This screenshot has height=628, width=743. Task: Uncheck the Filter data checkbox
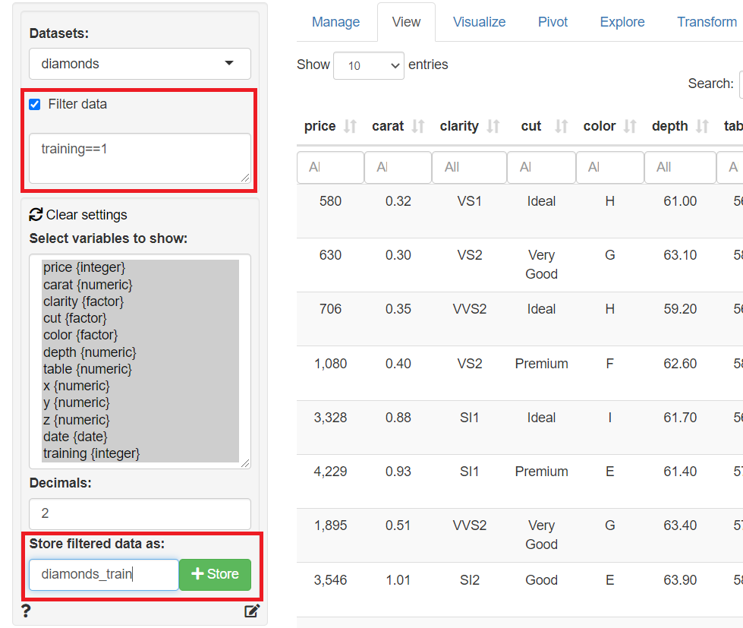[34, 105]
